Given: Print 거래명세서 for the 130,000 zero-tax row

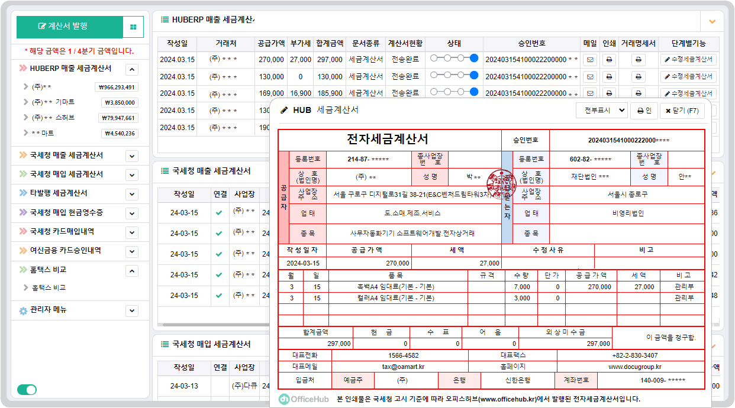Looking at the screenshot, I should [x=638, y=77].
